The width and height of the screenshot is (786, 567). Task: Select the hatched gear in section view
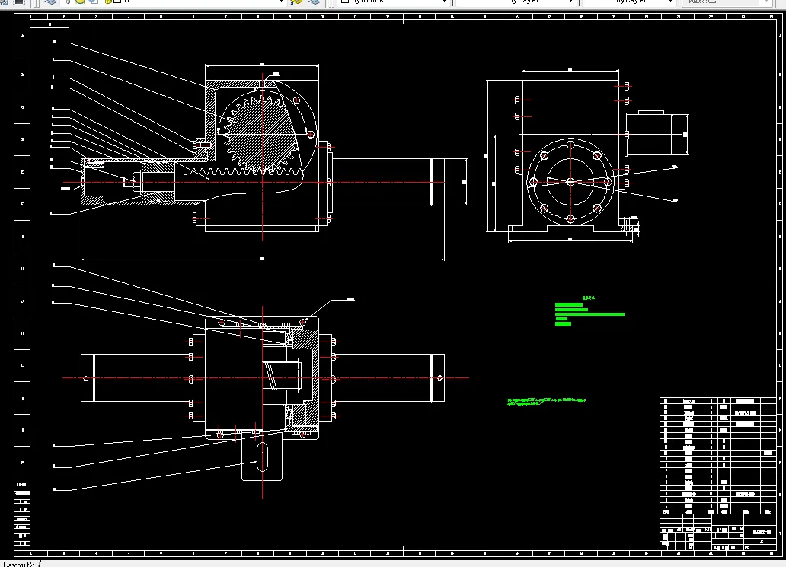pos(261,134)
